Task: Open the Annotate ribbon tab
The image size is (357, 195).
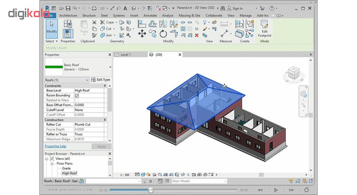Action: (150, 16)
